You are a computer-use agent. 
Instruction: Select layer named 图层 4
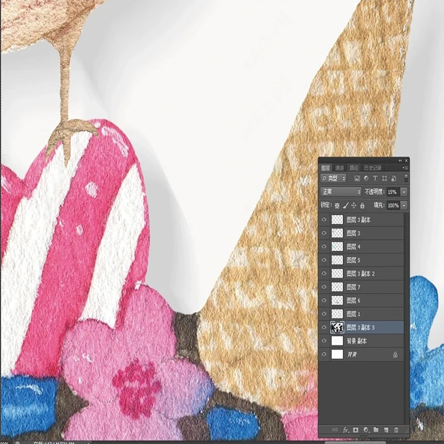coord(354,246)
